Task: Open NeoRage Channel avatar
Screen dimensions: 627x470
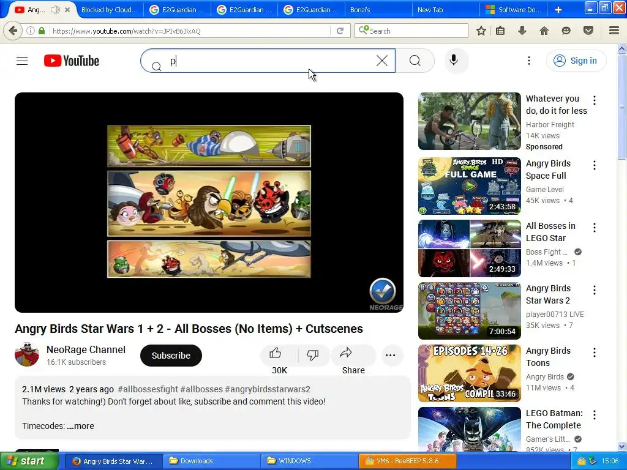Action: pyautogui.click(x=27, y=354)
